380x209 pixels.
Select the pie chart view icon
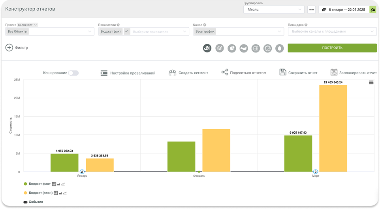tap(231, 48)
